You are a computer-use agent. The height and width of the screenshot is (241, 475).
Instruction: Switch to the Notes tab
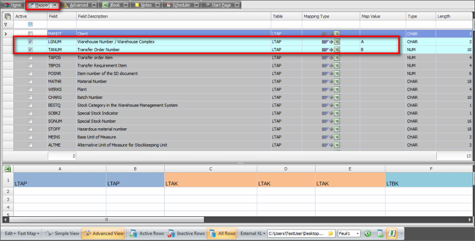tap(146, 5)
